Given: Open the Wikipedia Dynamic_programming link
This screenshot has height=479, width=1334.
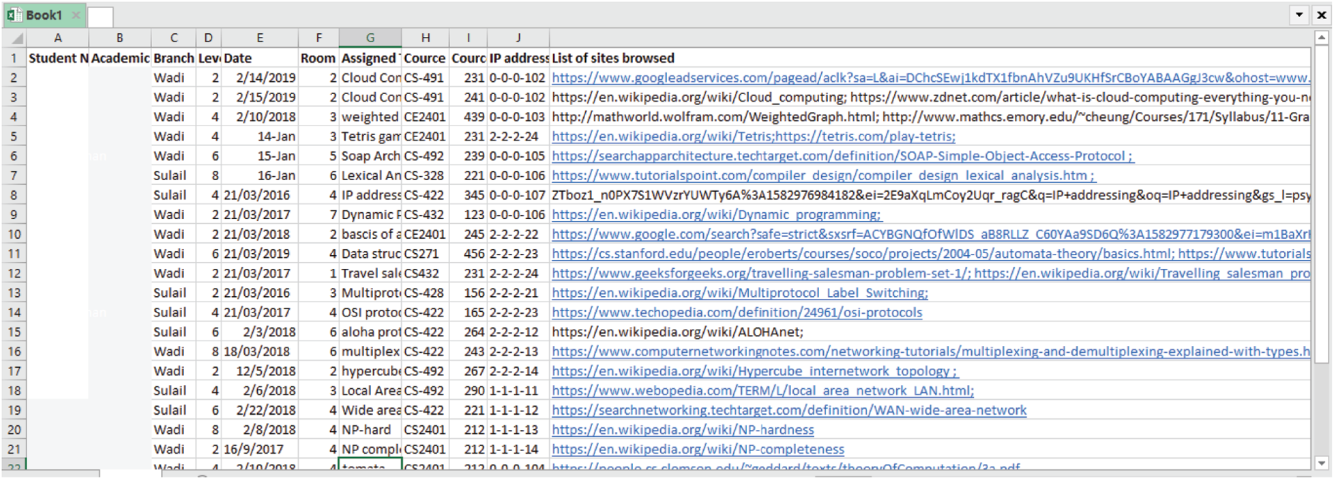Looking at the screenshot, I should click(x=716, y=215).
